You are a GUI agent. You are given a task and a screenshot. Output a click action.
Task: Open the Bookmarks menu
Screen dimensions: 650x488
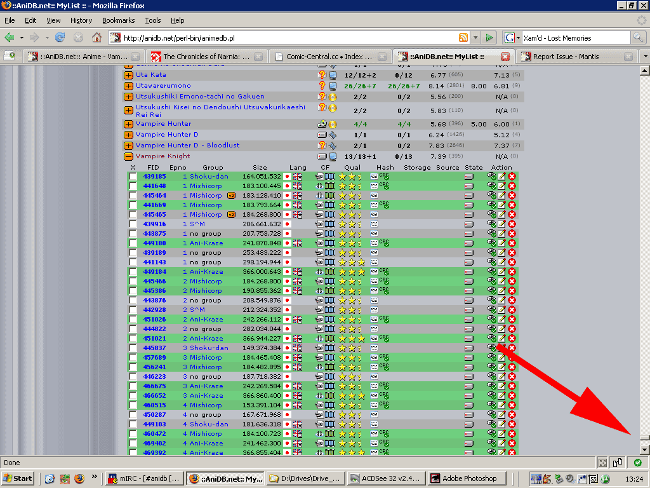[118, 20]
